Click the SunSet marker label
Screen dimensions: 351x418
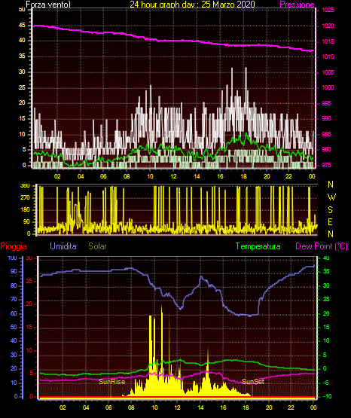pos(253,382)
